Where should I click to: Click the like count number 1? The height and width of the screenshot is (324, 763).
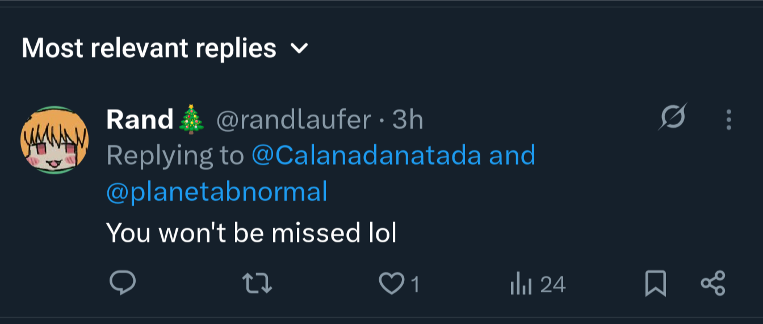point(415,284)
